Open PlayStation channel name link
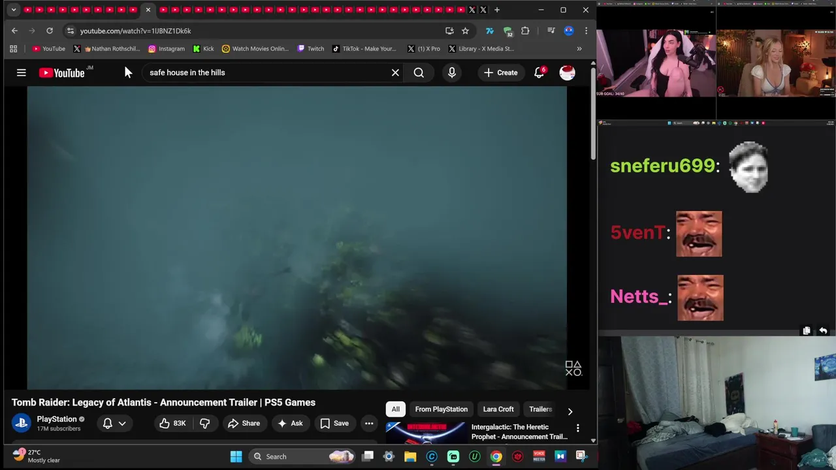The width and height of the screenshot is (836, 470). (57, 419)
